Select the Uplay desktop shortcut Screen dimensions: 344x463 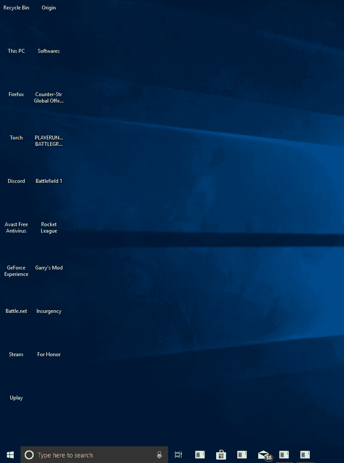[x=16, y=398]
